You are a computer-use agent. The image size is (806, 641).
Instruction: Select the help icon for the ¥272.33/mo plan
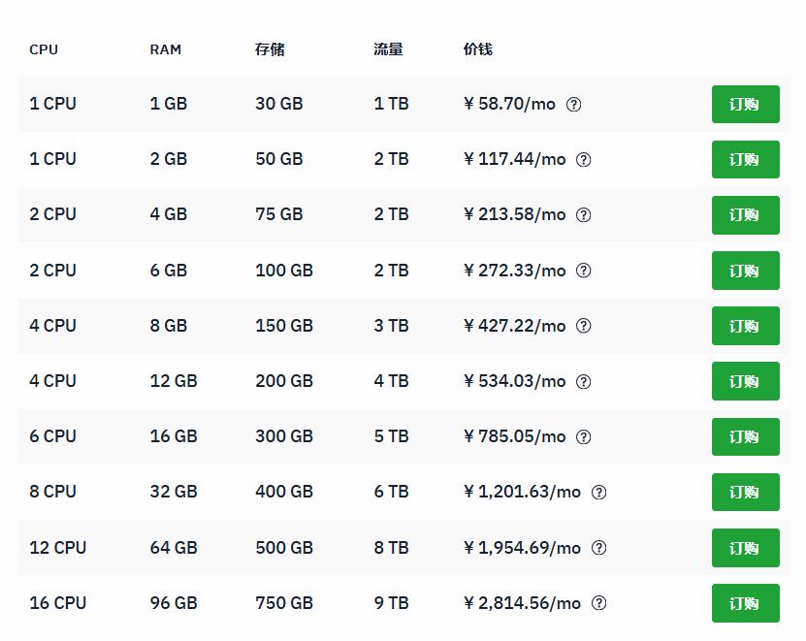[x=583, y=271]
